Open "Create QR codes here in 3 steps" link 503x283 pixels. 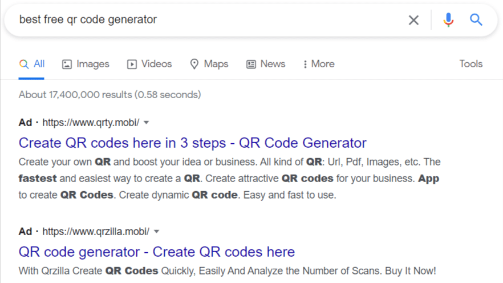(x=192, y=143)
